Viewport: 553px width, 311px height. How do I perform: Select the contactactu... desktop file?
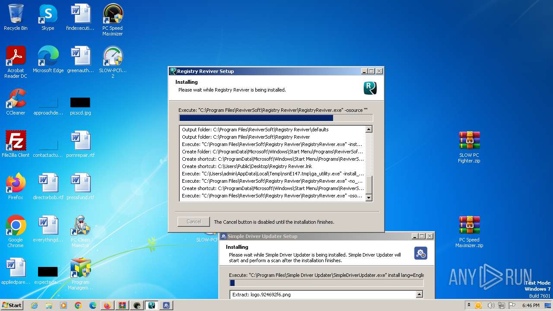coord(48,149)
